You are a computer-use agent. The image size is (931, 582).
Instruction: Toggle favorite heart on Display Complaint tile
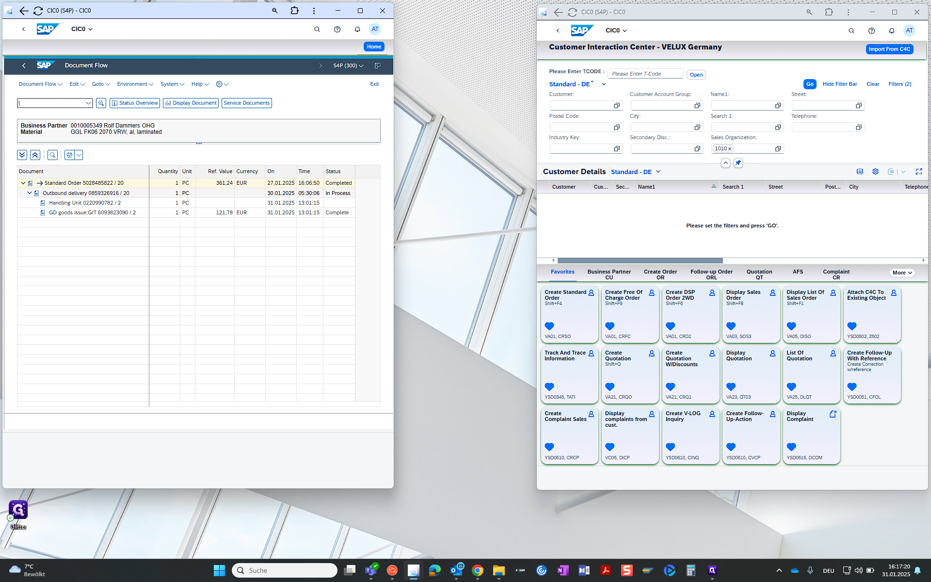[791, 447]
